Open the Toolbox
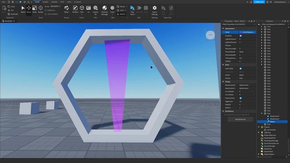290x163 pixels. [75, 9]
